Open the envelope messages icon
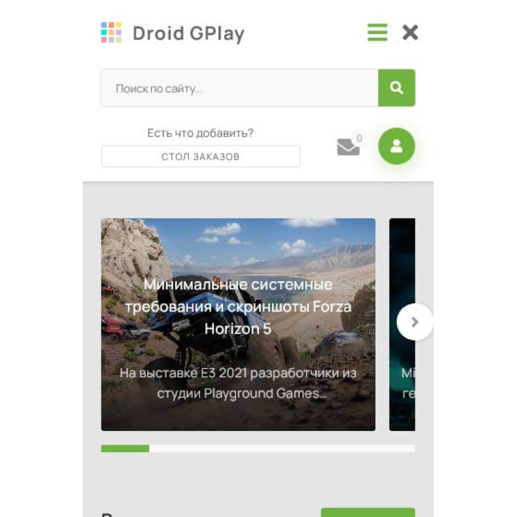517x517 pixels. coord(348,147)
